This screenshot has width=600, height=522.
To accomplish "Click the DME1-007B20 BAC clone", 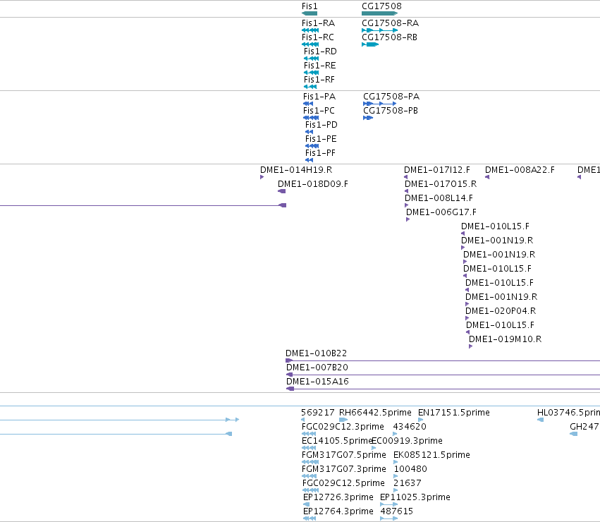I will (443, 375).
